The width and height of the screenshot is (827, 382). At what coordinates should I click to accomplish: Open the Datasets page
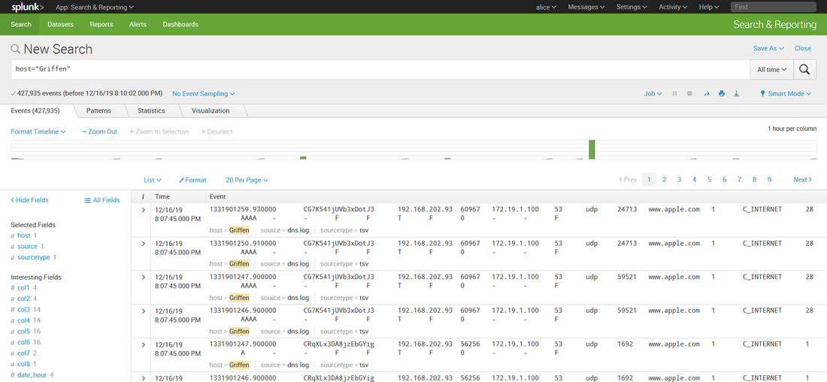tap(60, 24)
